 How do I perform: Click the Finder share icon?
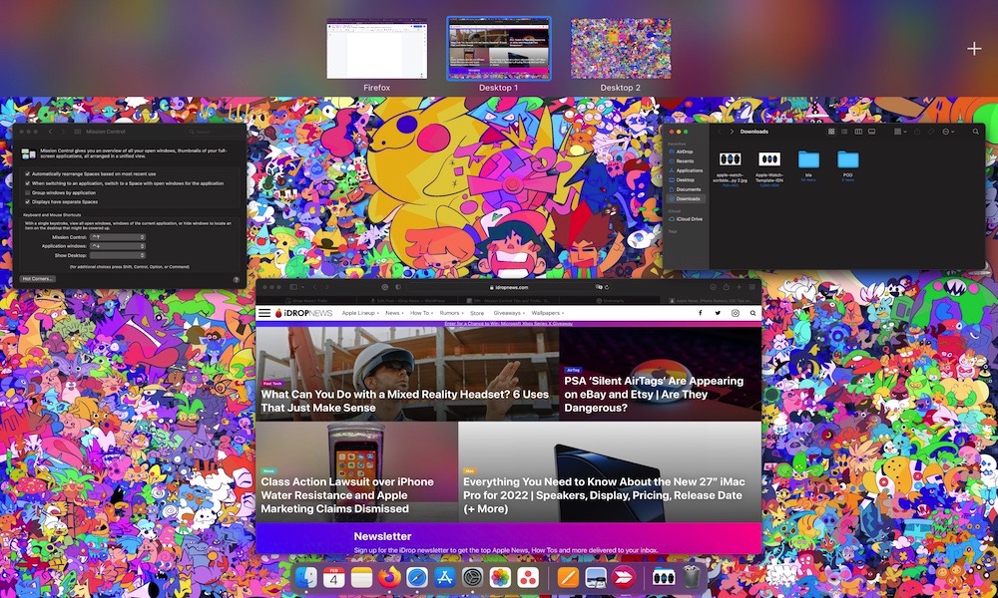(917, 132)
